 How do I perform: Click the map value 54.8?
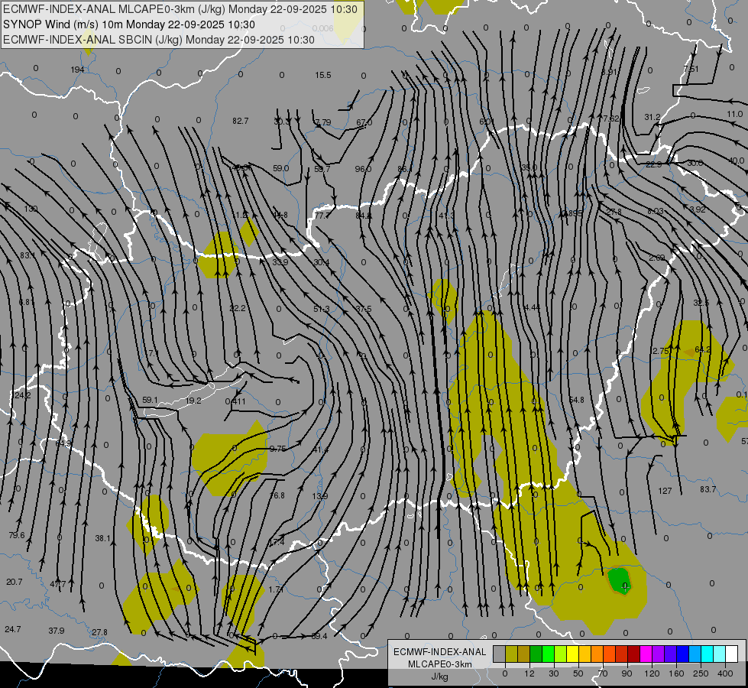point(576,400)
